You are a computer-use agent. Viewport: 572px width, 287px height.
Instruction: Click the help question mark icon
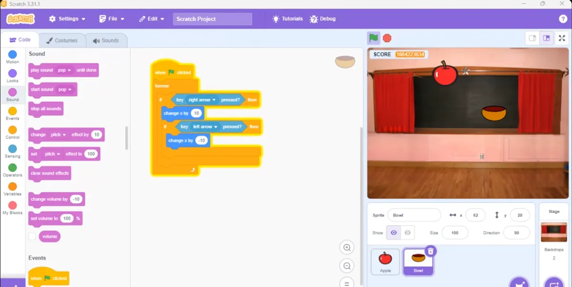(562, 19)
